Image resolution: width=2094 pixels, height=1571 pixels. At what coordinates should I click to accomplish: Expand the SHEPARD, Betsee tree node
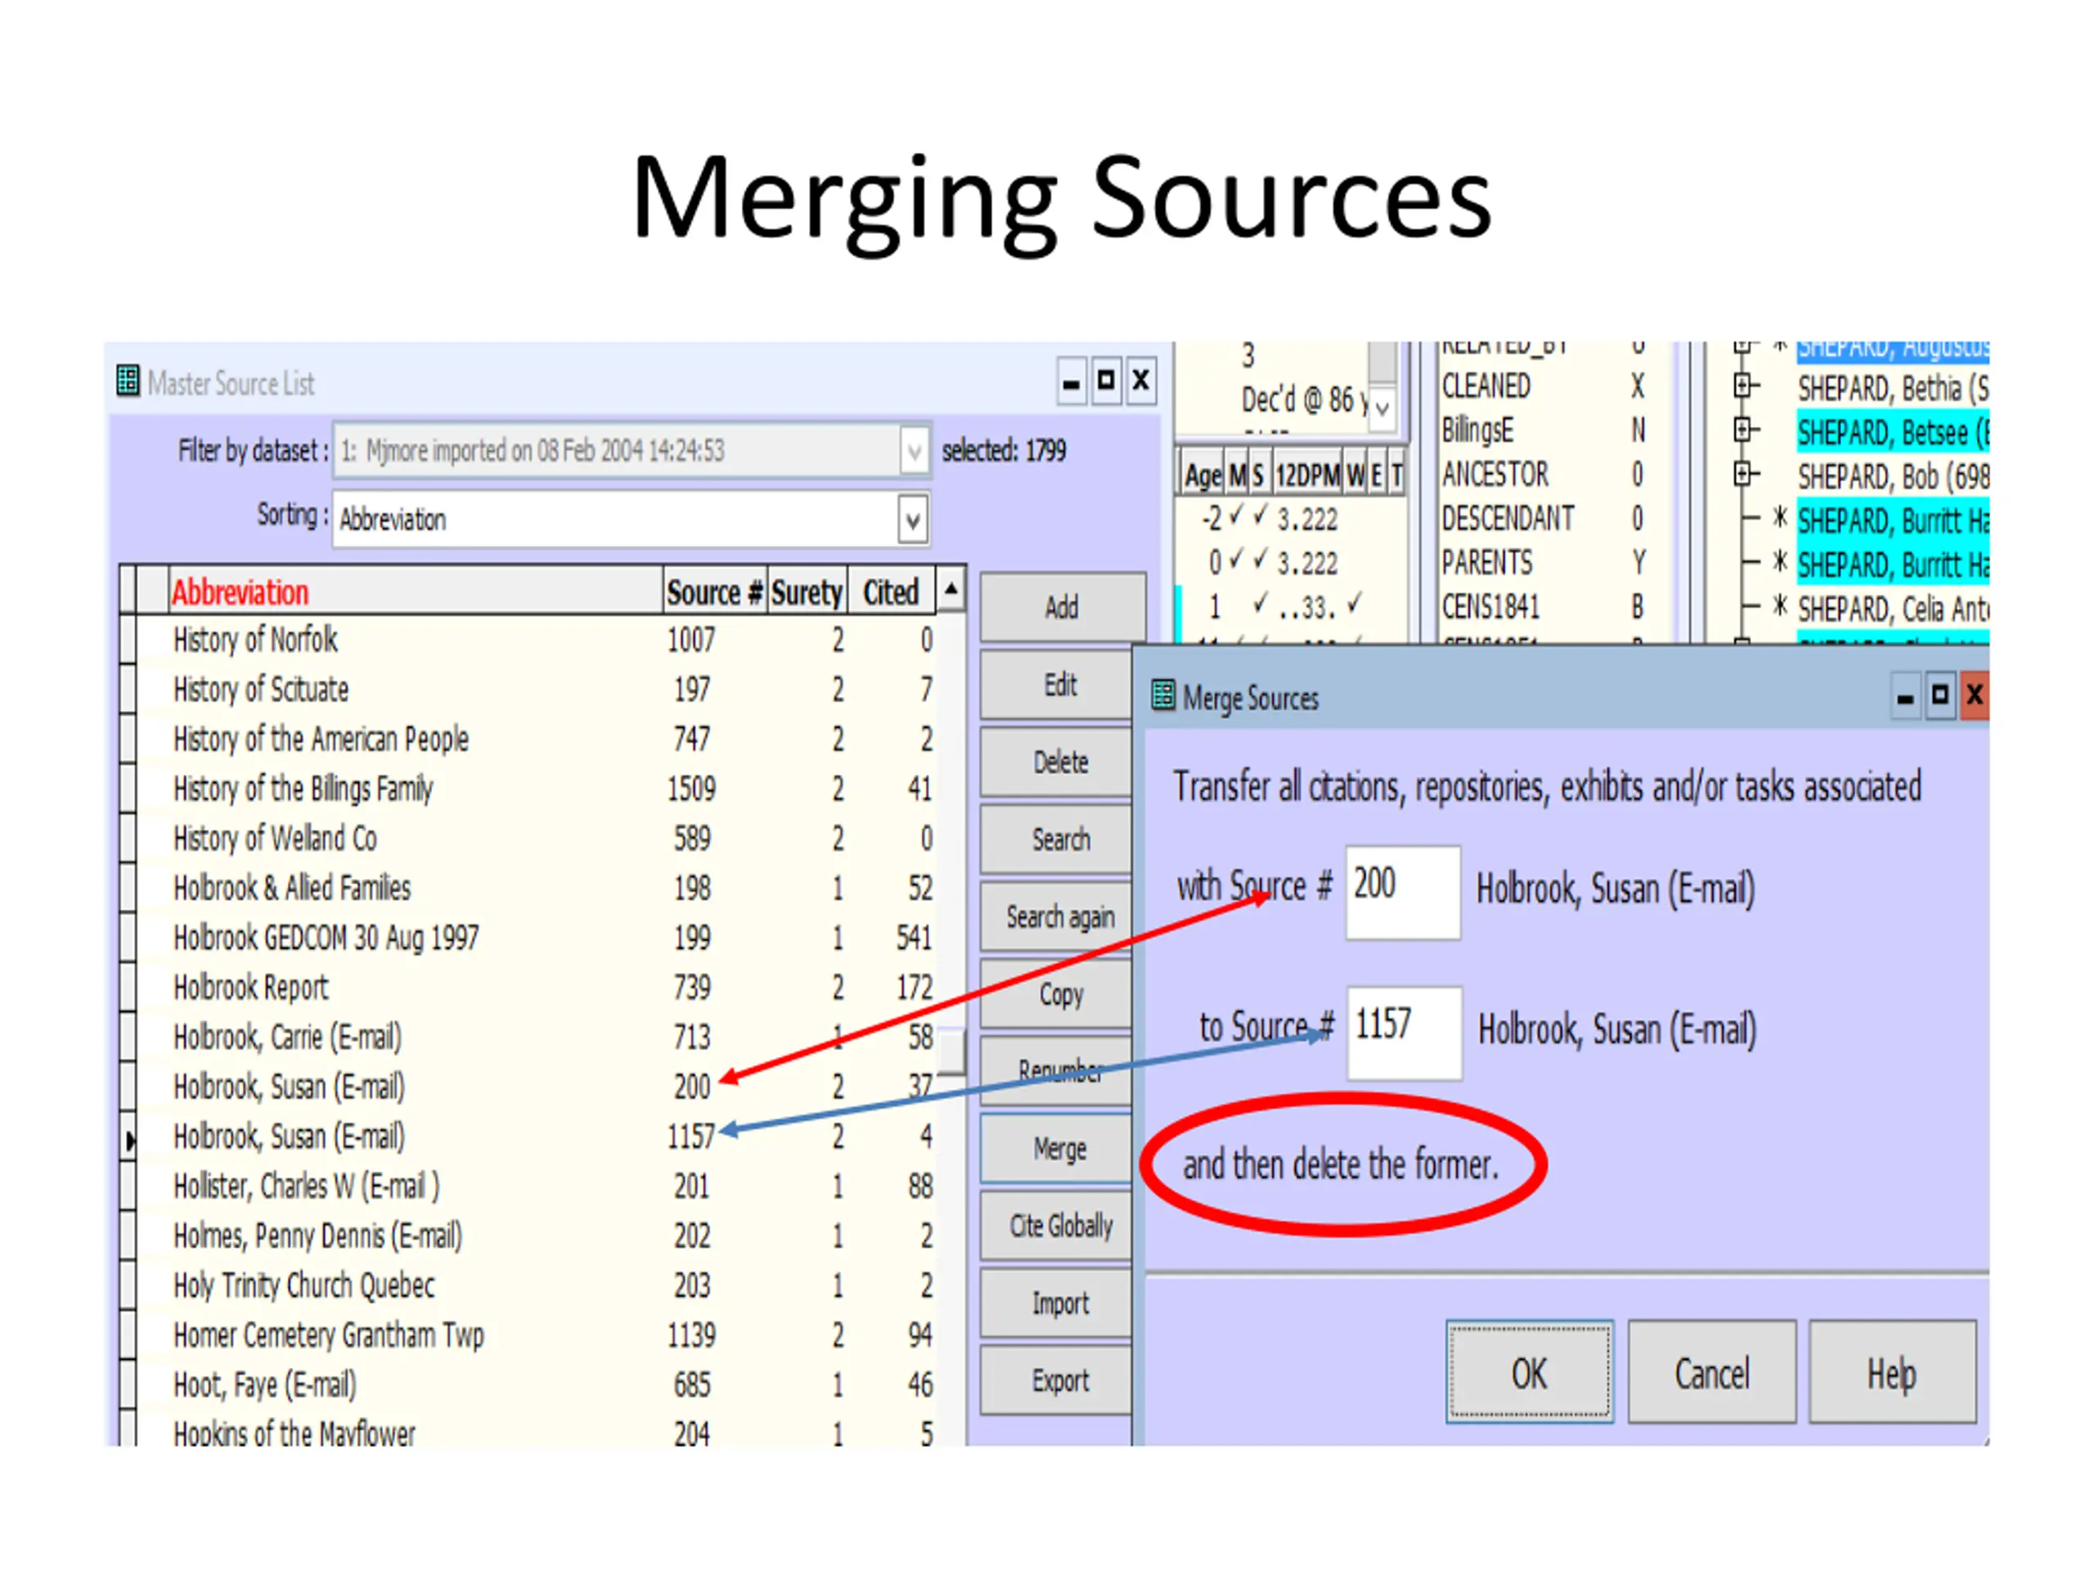[1744, 430]
